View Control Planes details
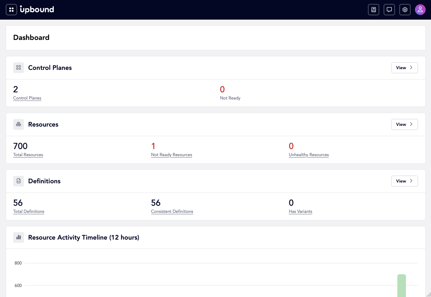Image resolution: width=431 pixels, height=297 pixels. 405,68
